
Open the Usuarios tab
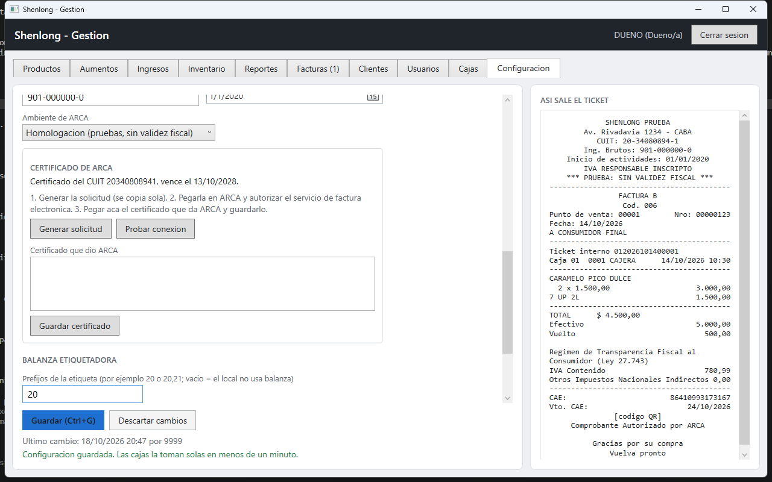pyautogui.click(x=423, y=69)
